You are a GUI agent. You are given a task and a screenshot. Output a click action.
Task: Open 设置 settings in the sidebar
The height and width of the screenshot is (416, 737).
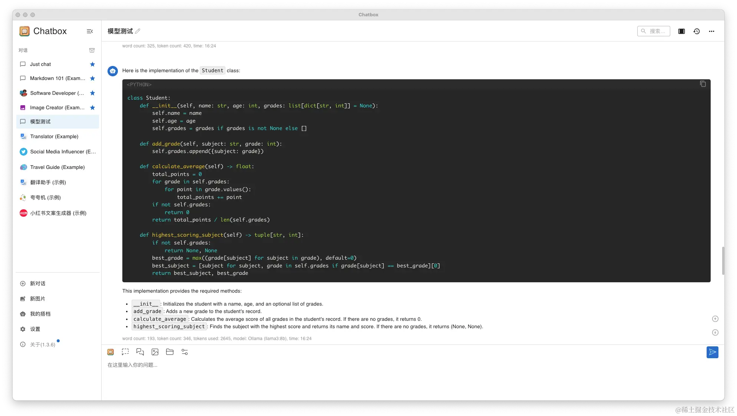click(35, 329)
